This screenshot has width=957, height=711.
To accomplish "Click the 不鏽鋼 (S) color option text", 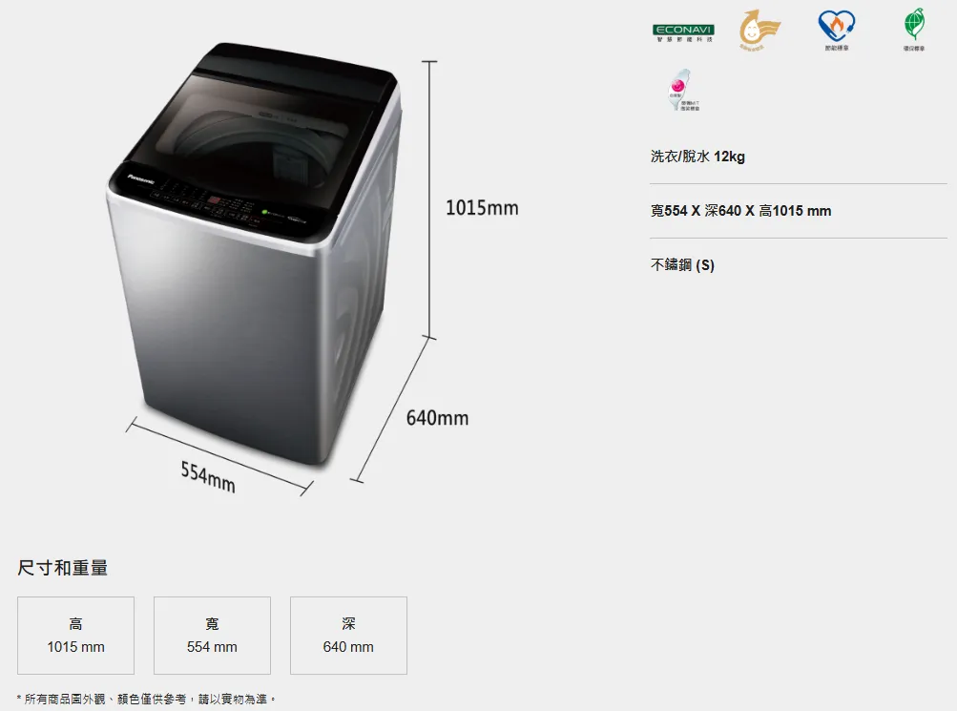I will pyautogui.click(x=682, y=265).
